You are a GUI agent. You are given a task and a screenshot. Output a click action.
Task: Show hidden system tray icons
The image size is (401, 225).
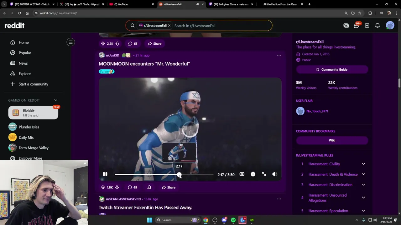[x=357, y=220]
